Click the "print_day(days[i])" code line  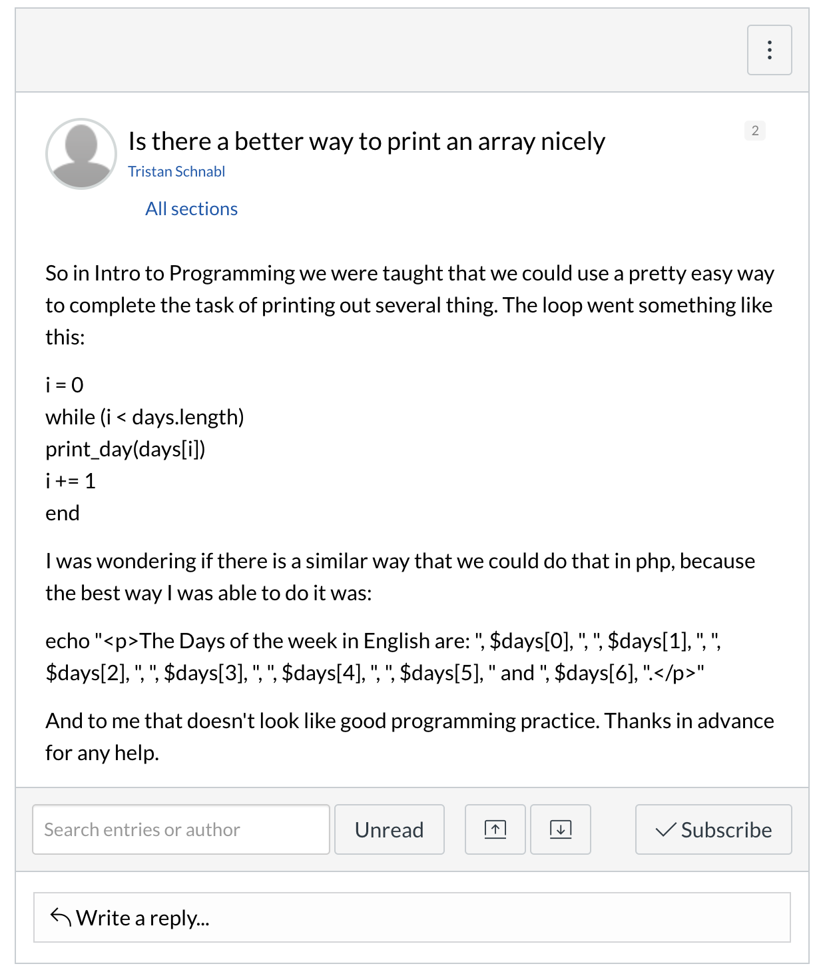[125, 449]
